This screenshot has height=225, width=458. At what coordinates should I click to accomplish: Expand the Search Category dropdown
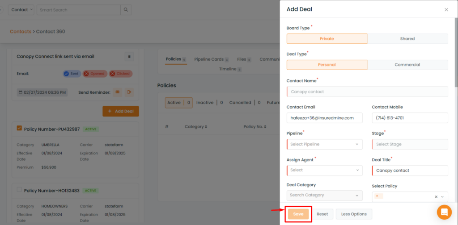(x=325, y=195)
